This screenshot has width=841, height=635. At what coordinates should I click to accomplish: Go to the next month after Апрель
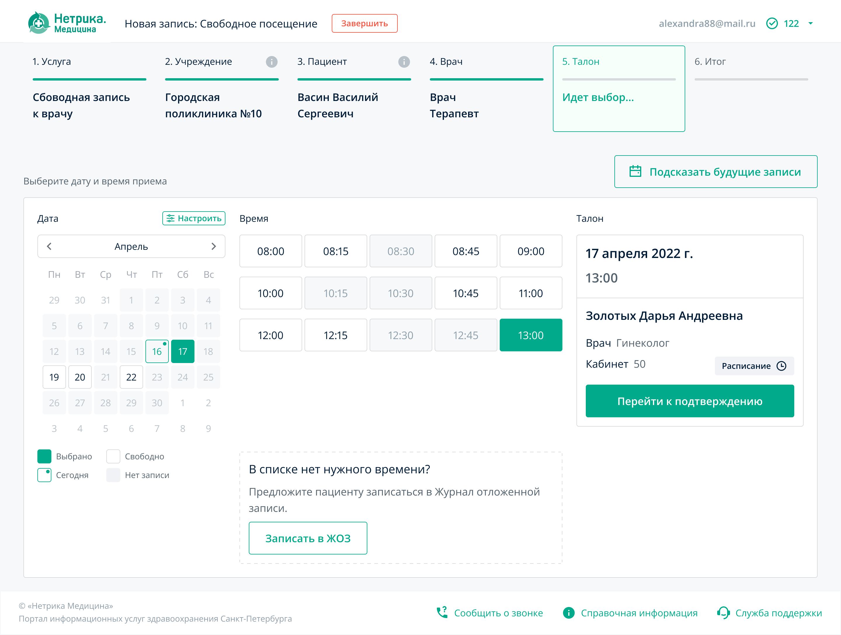[x=213, y=246]
